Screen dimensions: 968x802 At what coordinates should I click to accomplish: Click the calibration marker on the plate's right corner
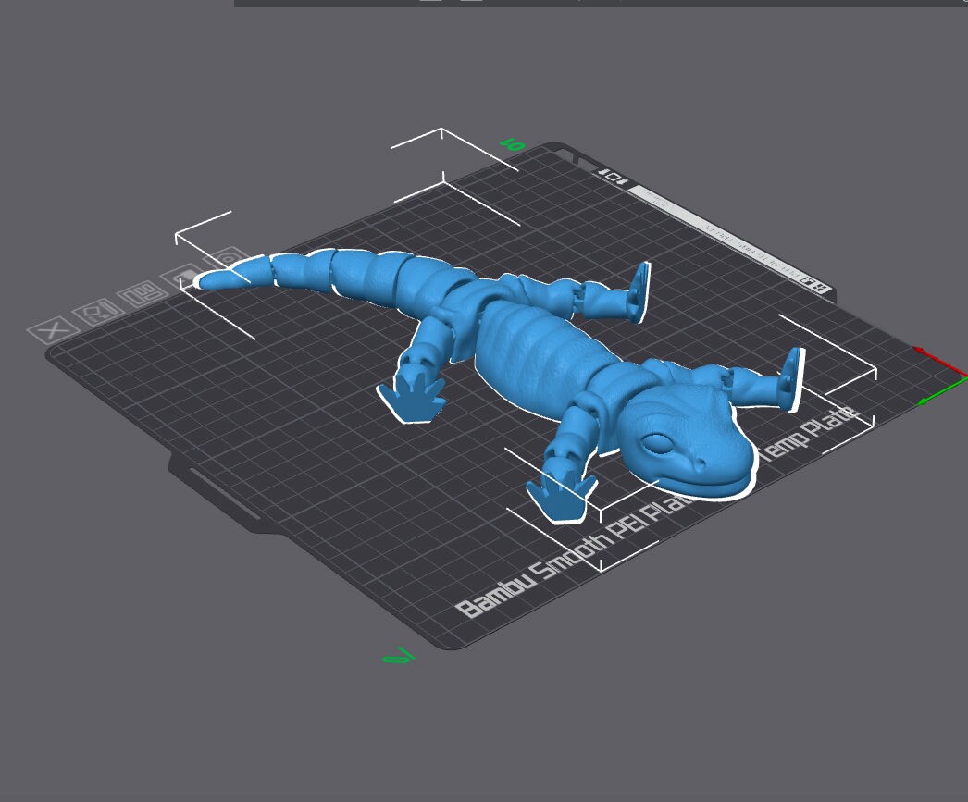813,282
